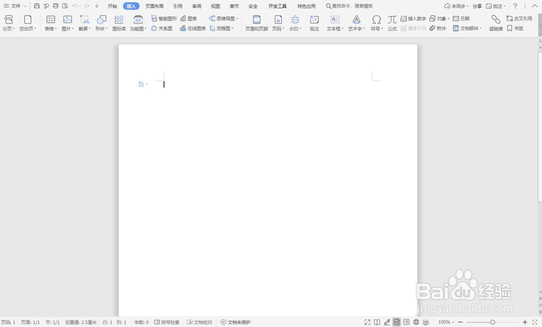542x327 pixels.
Task: Open the customize quick access toolbar dropdown
Action: 97,6
